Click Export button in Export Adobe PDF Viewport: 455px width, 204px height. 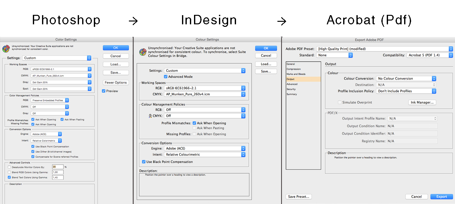tap(442, 197)
